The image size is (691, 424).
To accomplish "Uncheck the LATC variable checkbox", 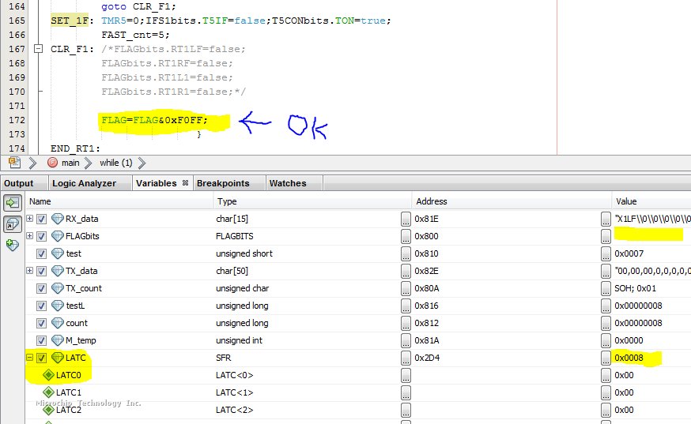I will (x=42, y=358).
